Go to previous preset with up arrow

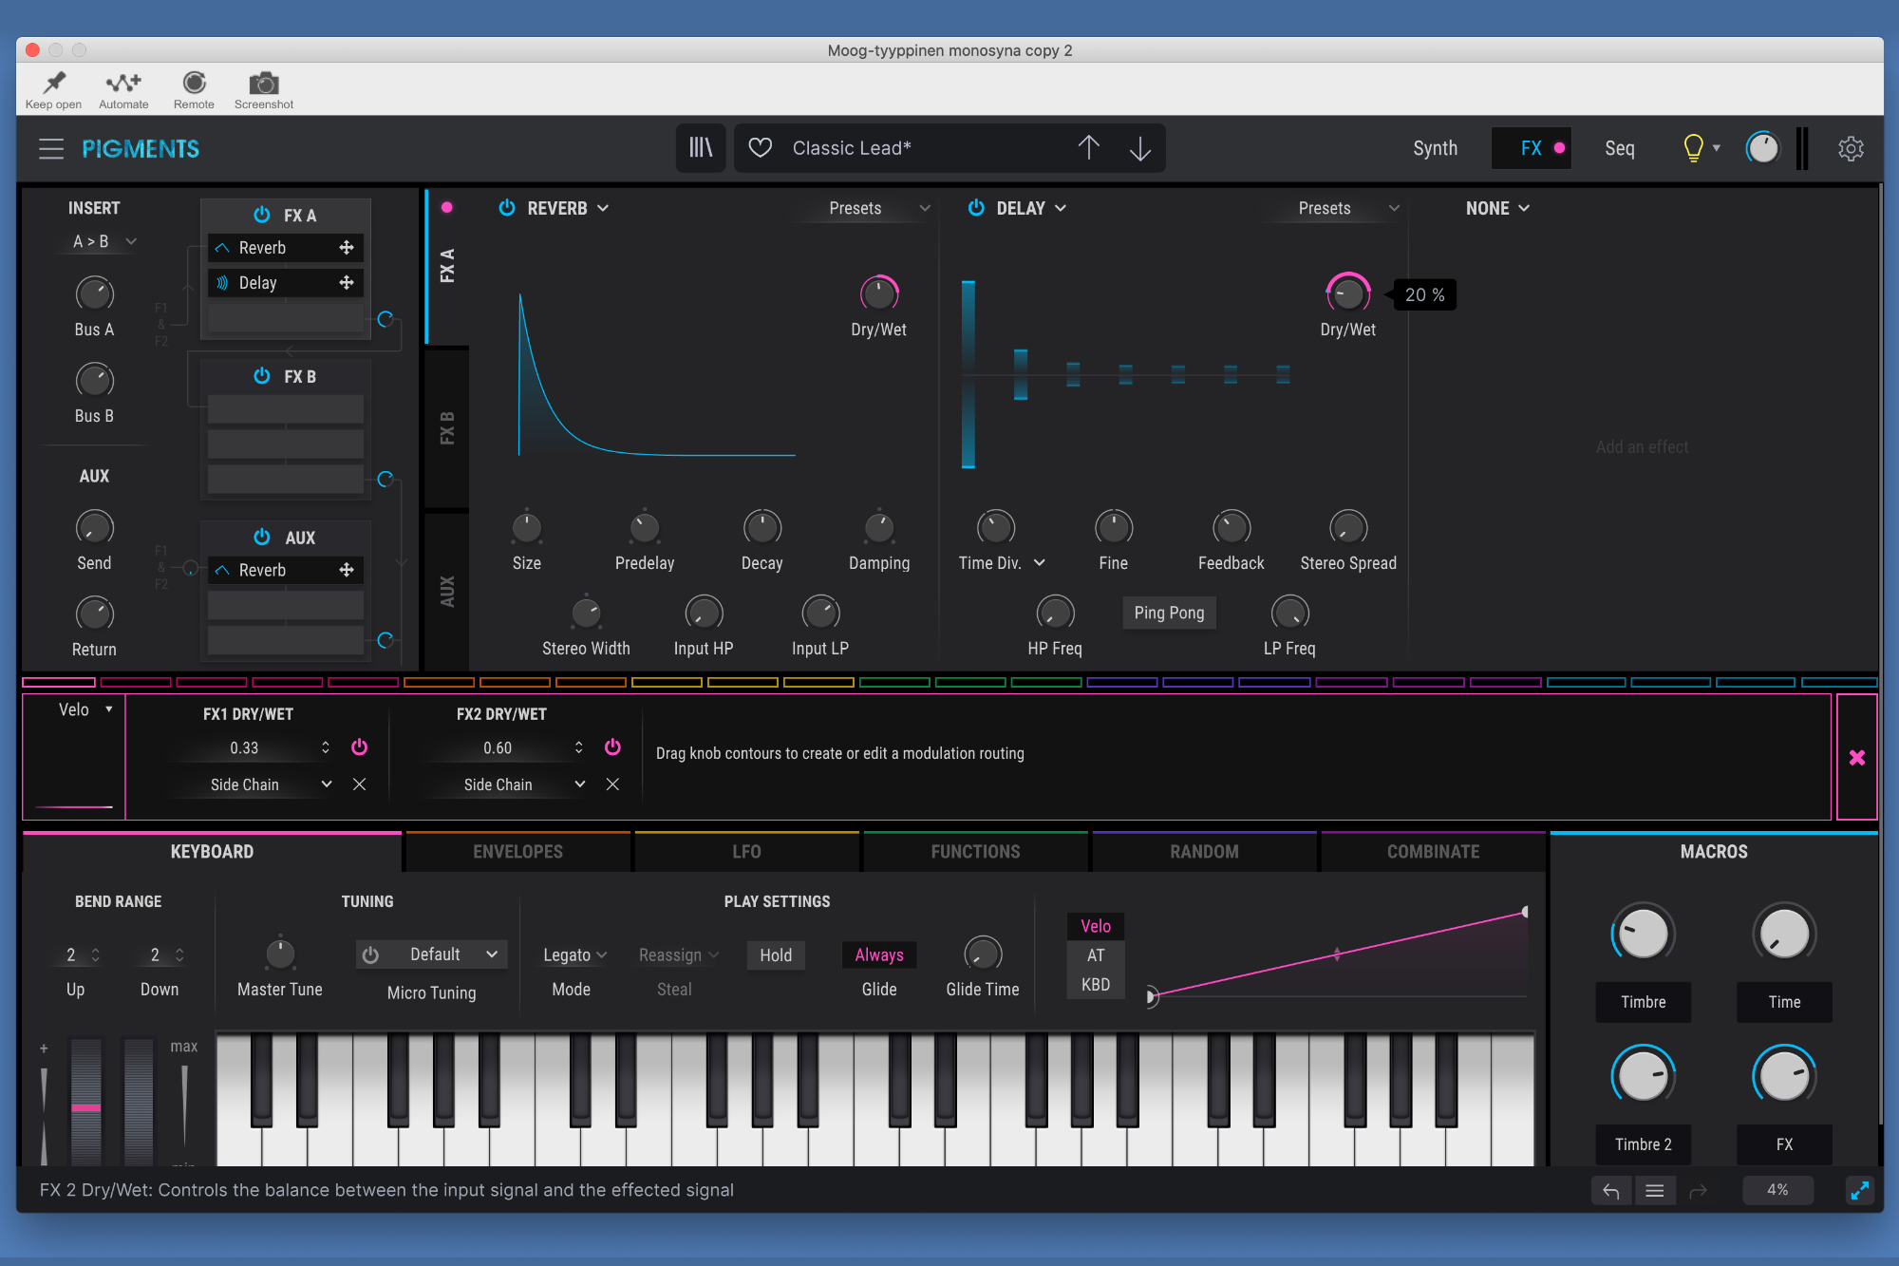pyautogui.click(x=1088, y=147)
